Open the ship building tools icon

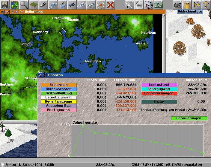[82, 5]
